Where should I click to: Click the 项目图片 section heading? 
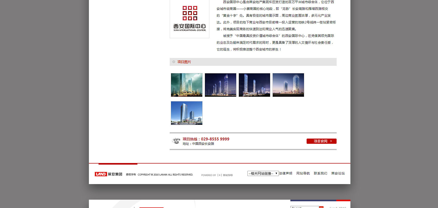click(x=184, y=62)
